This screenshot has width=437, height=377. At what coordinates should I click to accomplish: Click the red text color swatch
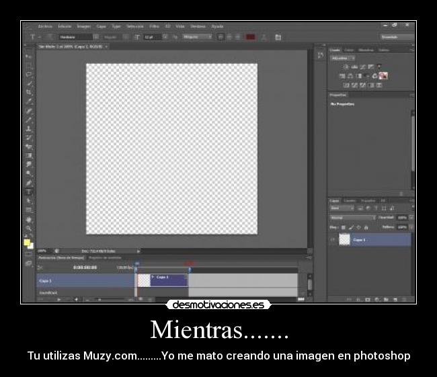pos(250,37)
